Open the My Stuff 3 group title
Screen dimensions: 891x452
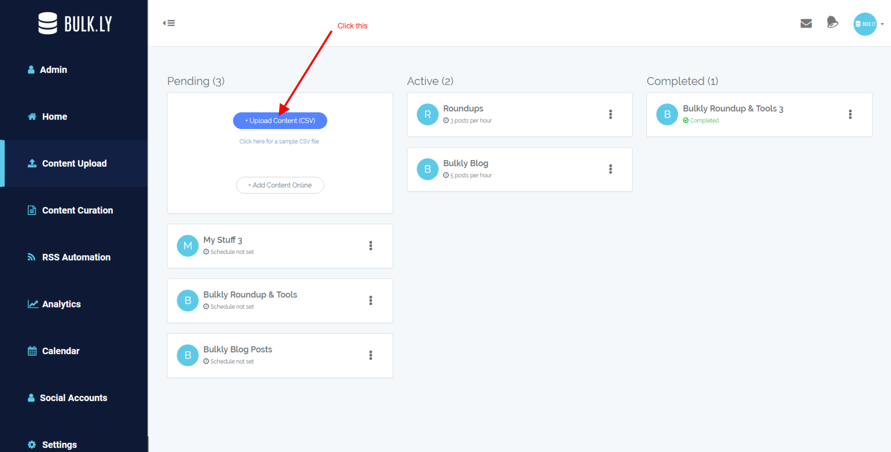pyautogui.click(x=223, y=240)
